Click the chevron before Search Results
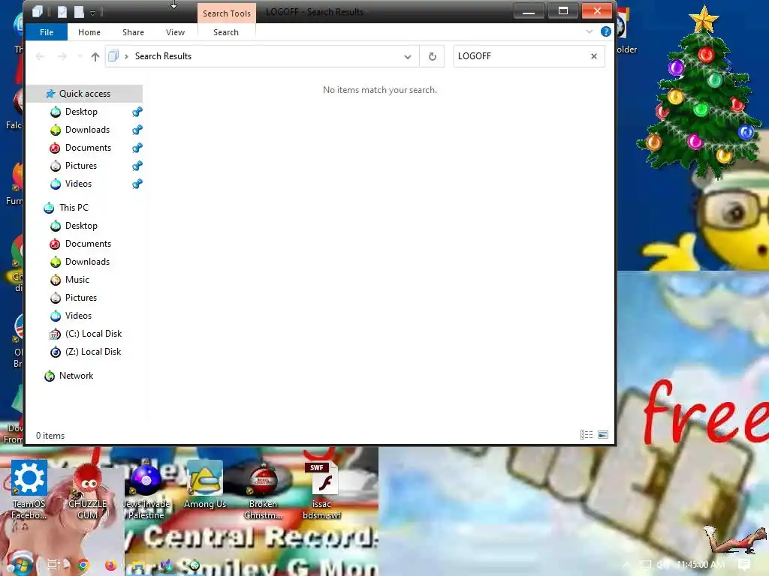 click(126, 56)
